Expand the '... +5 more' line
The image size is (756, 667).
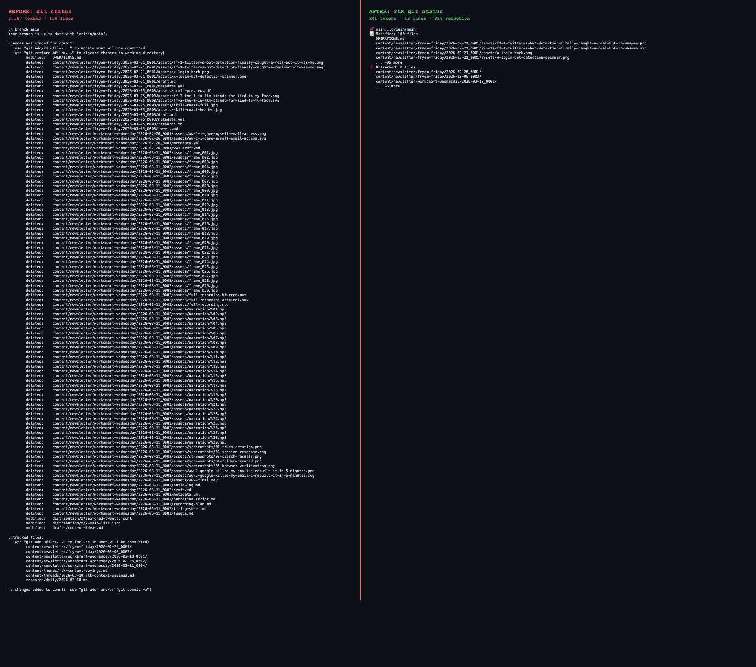[x=387, y=86]
